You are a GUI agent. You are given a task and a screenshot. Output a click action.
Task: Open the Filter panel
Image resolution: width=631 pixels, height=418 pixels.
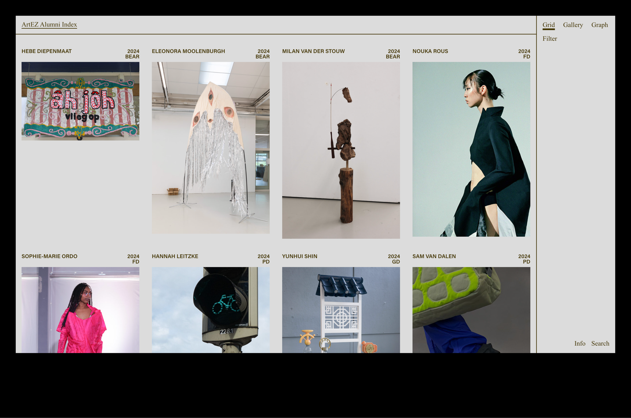pos(550,39)
